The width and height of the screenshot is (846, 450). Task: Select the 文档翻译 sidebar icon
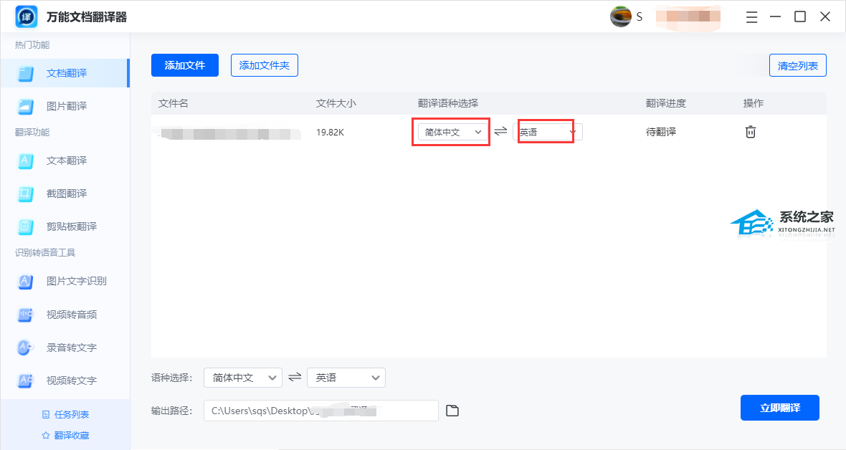click(25, 73)
